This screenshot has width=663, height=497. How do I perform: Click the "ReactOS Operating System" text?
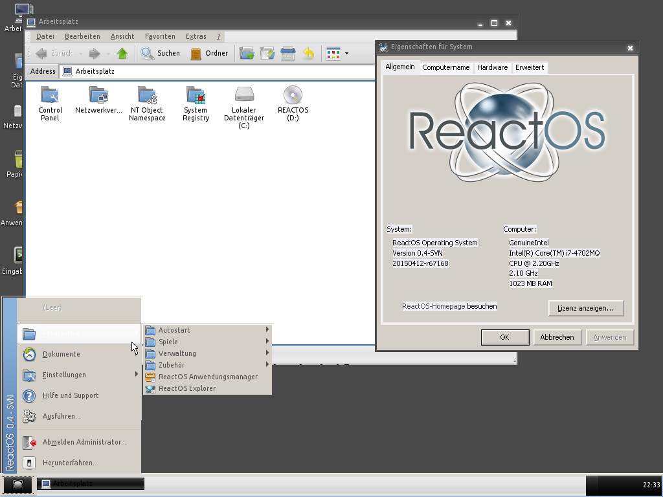(435, 243)
